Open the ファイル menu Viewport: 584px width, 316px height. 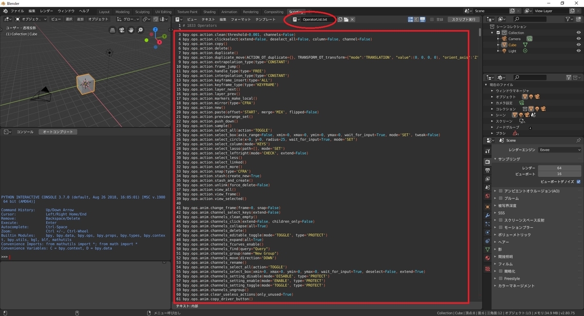tap(17, 11)
